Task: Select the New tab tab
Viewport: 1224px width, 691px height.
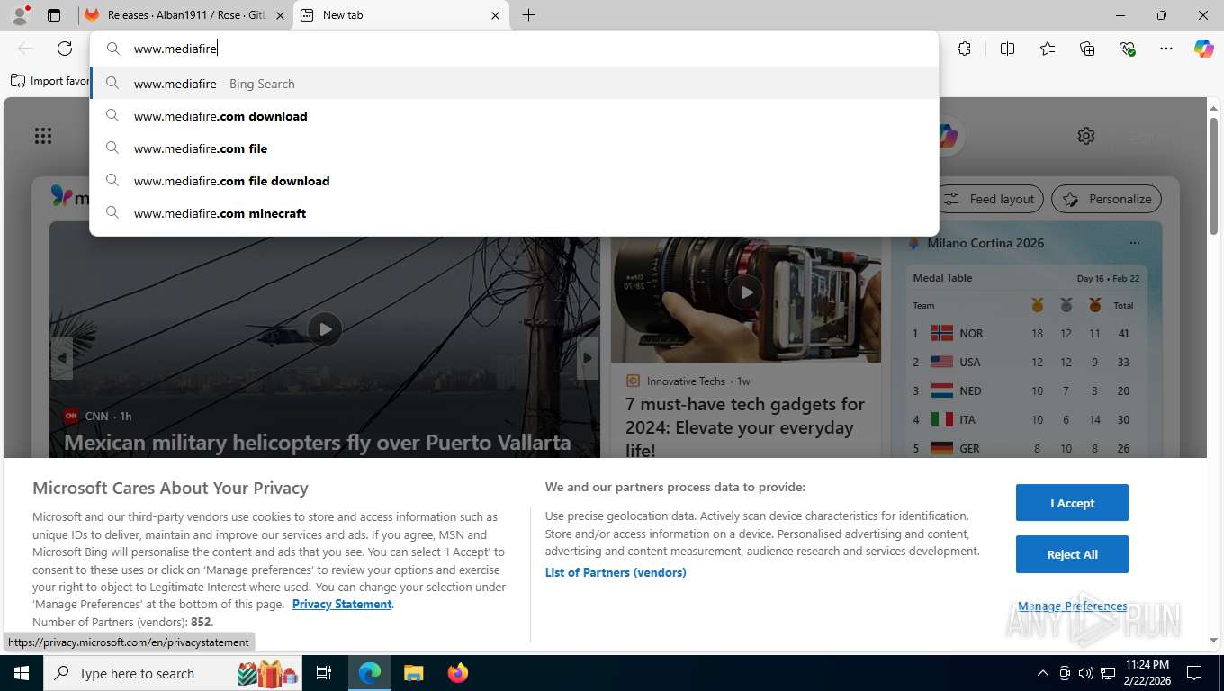Action: pos(400,15)
